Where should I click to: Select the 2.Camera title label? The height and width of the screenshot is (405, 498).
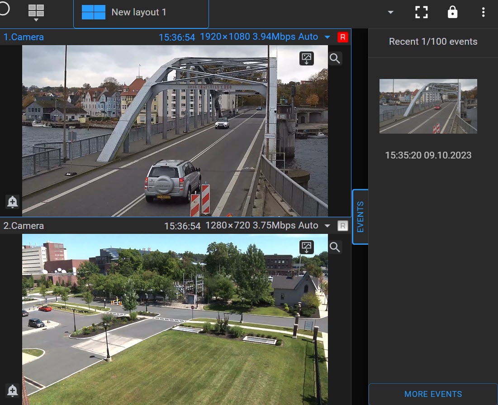[24, 226]
